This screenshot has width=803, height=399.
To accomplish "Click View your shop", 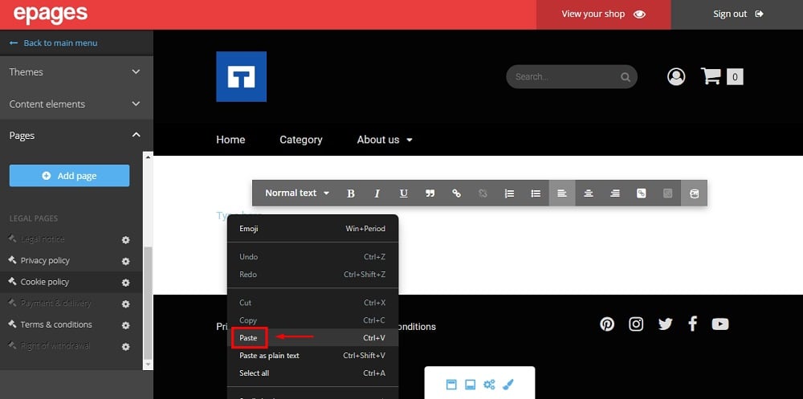I will pos(603,14).
